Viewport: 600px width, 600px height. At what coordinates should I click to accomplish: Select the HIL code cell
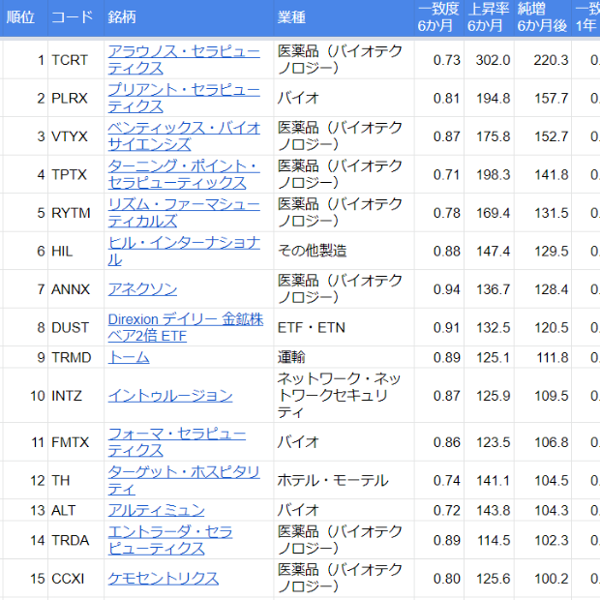point(75,251)
